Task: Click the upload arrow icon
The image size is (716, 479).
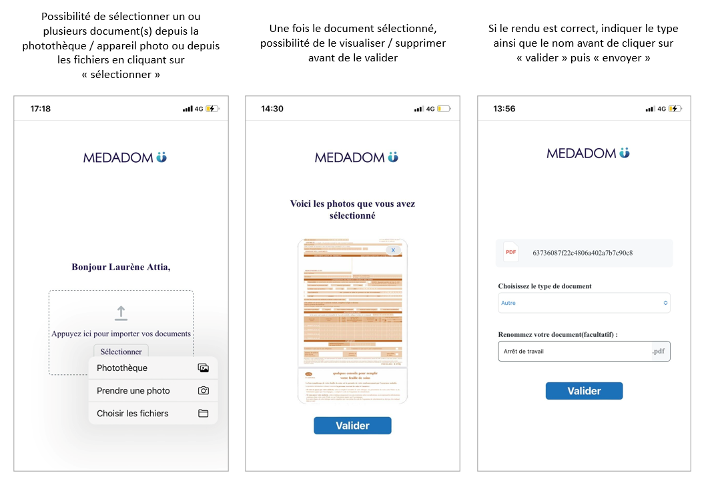Action: (121, 313)
